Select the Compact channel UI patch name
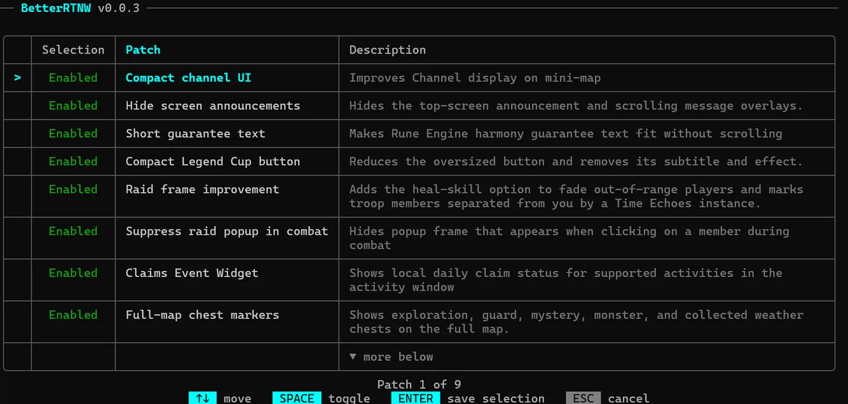 click(188, 77)
